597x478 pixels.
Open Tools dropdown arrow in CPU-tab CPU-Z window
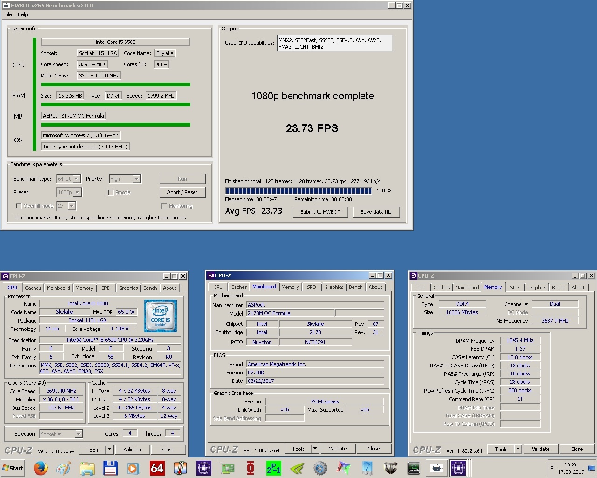click(110, 450)
